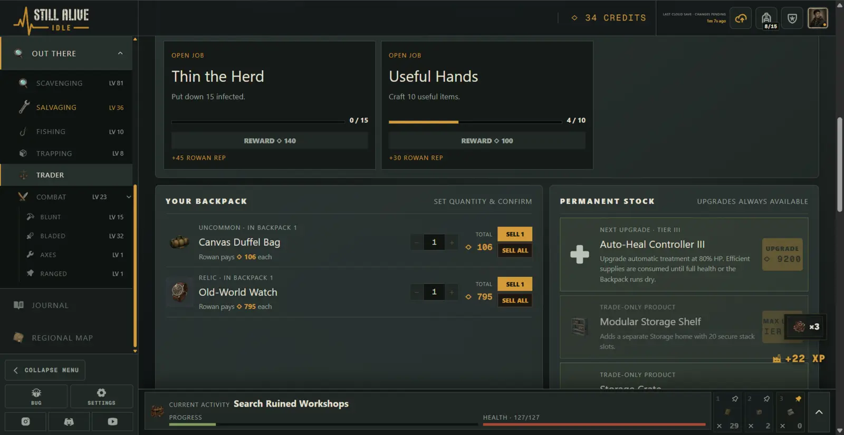Open the Settings gear button
Screen dimensions: 844x435
(101, 397)
